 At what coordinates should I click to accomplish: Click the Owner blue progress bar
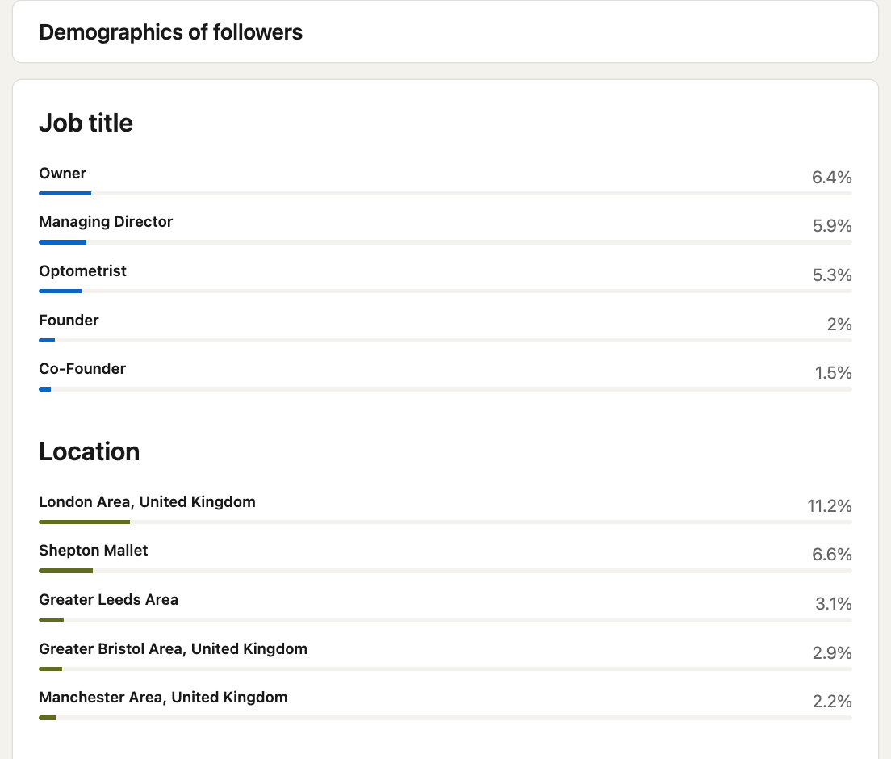65,193
